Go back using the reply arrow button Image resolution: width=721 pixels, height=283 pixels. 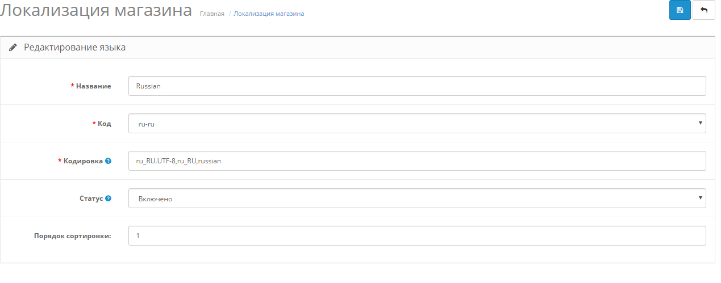point(703,10)
